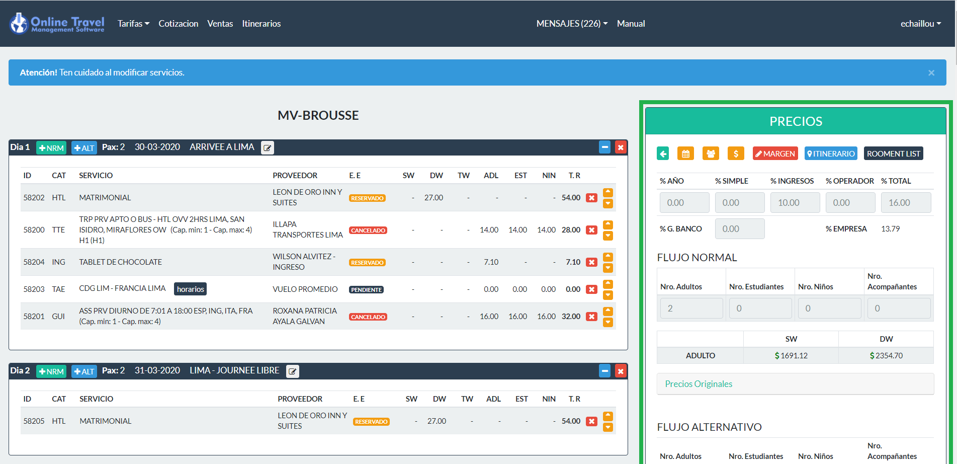Move service 58204 up with orange arrow

(607, 257)
